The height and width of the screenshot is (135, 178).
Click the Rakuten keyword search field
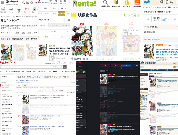[26, 67]
